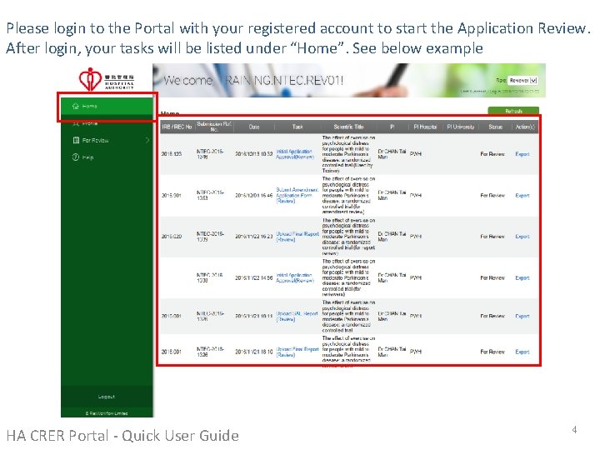Click Logout in the sidebar
Image resolution: width=600 pixels, height=450 pixels.
coord(107,397)
